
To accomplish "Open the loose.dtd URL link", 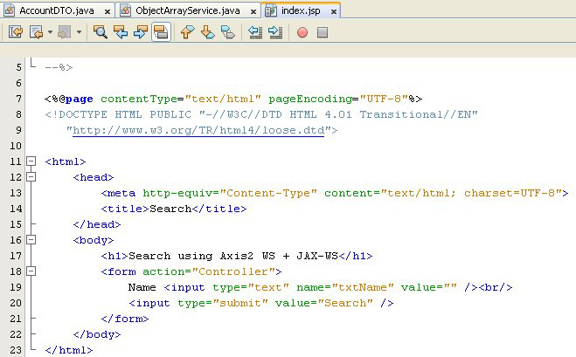I will [x=198, y=130].
